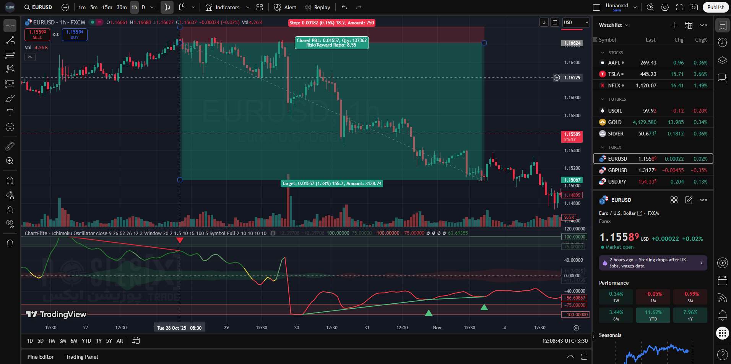The width and height of the screenshot is (731, 364).
Task: Toggle hide all drawings eye icon
Action: tap(10, 224)
